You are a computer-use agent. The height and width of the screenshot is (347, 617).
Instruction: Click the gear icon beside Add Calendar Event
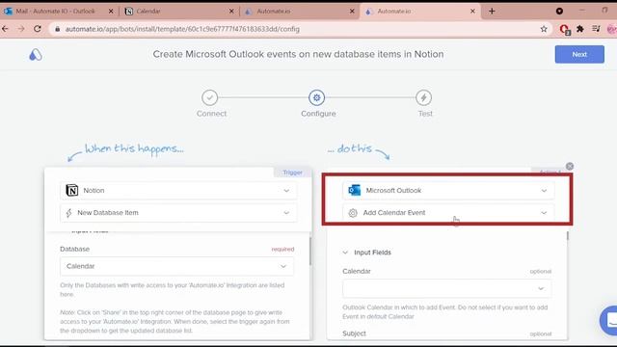(x=353, y=213)
